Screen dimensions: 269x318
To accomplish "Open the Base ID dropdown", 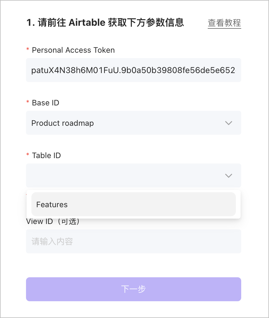I will point(133,123).
